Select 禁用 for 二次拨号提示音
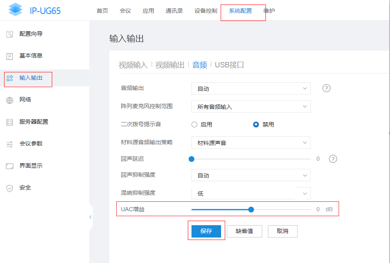The height and width of the screenshot is (263, 390). [256, 125]
